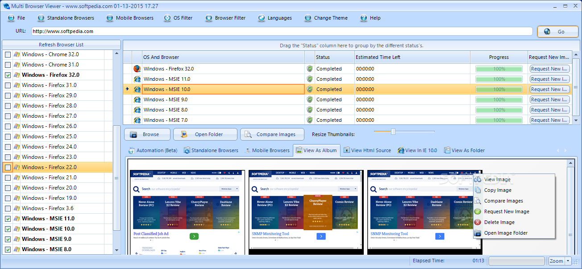Screen dimensions: 582x269
Task: Switch to the View Html Source tab
Action: 367,150
